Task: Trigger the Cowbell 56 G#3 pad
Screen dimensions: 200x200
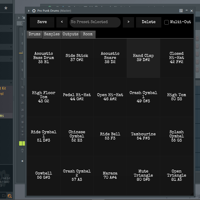Action: point(44,175)
